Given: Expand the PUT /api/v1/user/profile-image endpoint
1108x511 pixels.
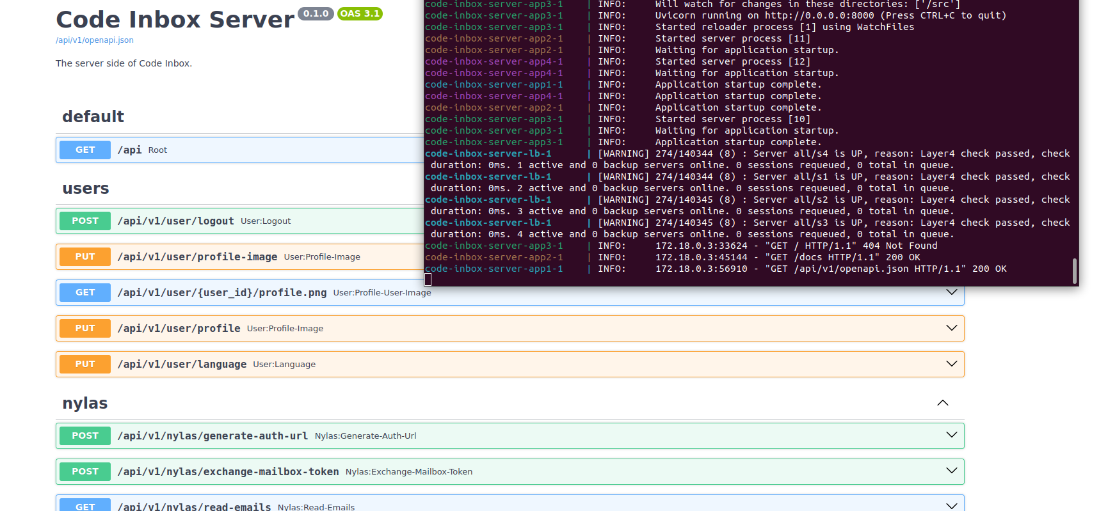Looking at the screenshot, I should click(x=240, y=256).
